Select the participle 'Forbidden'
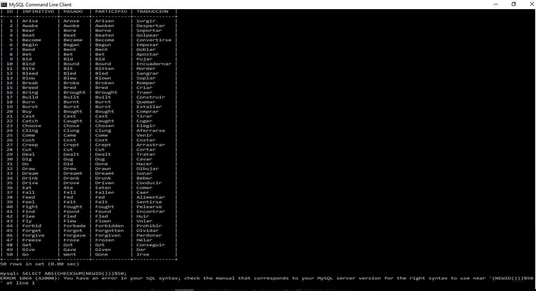Image resolution: width=536 pixels, height=291 pixels. (110, 226)
